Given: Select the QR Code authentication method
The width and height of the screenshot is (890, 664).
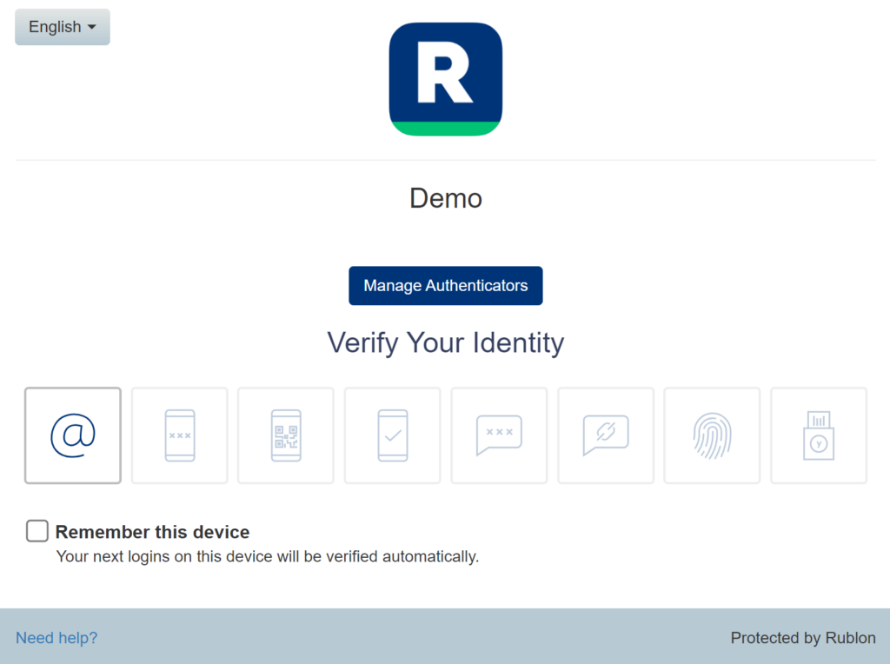Looking at the screenshot, I should [x=286, y=435].
